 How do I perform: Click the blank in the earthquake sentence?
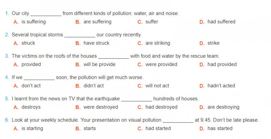point(137,100)
